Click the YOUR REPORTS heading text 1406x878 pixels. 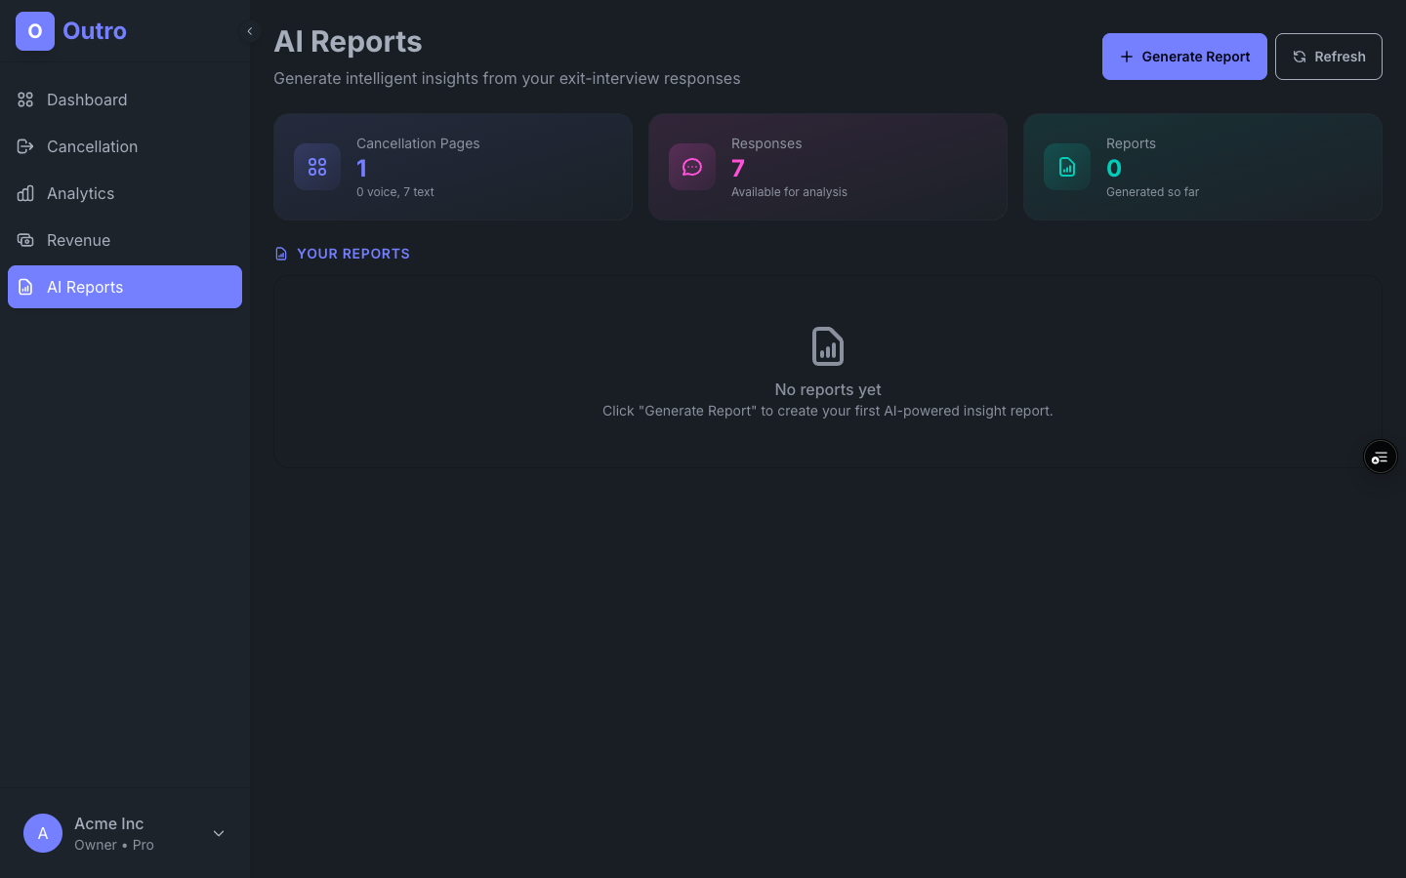pos(353,254)
